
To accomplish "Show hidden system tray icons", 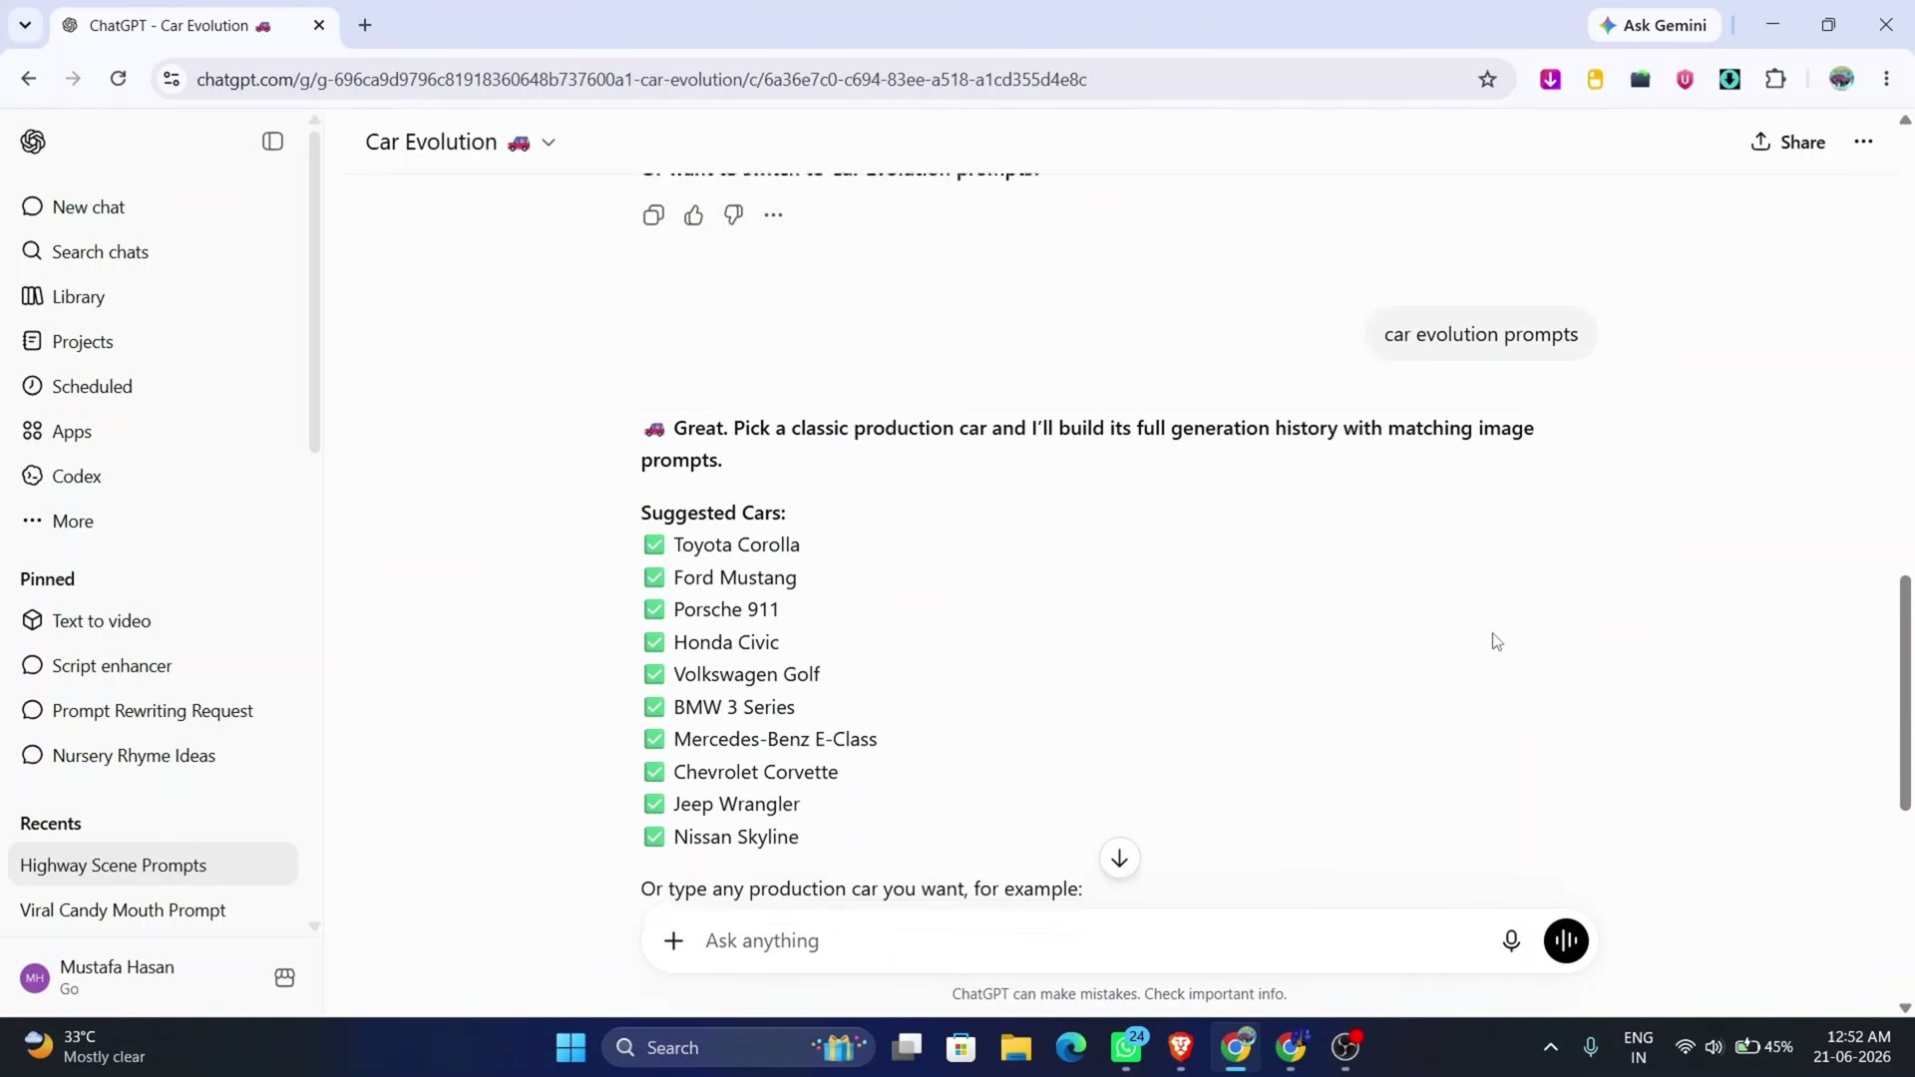I will click(x=1550, y=1047).
